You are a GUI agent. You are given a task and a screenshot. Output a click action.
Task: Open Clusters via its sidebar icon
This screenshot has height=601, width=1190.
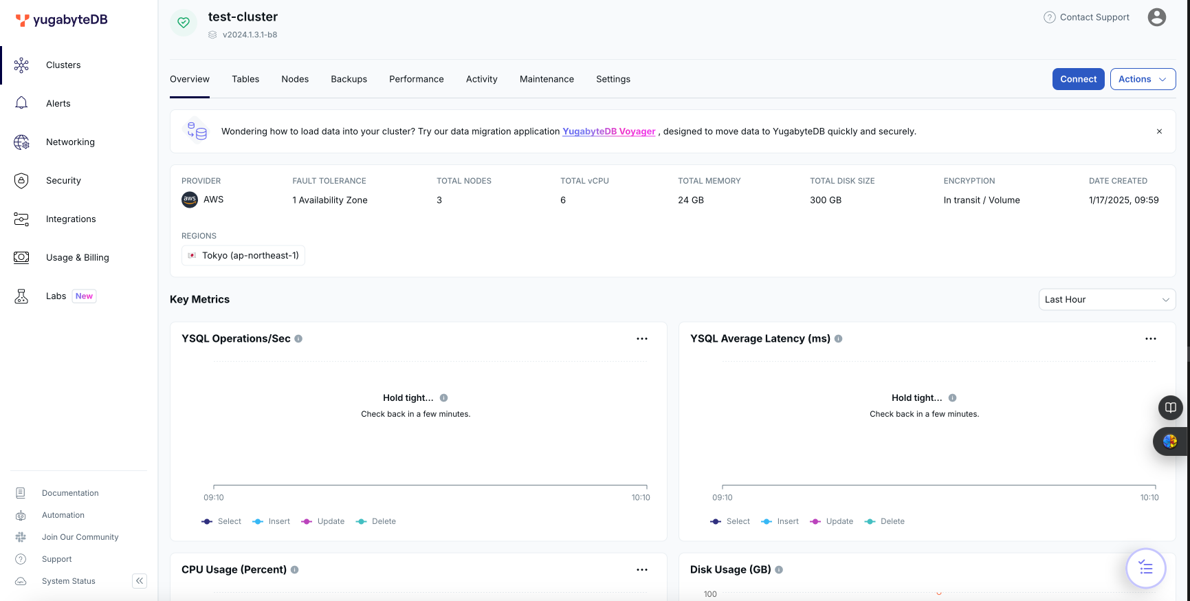21,65
